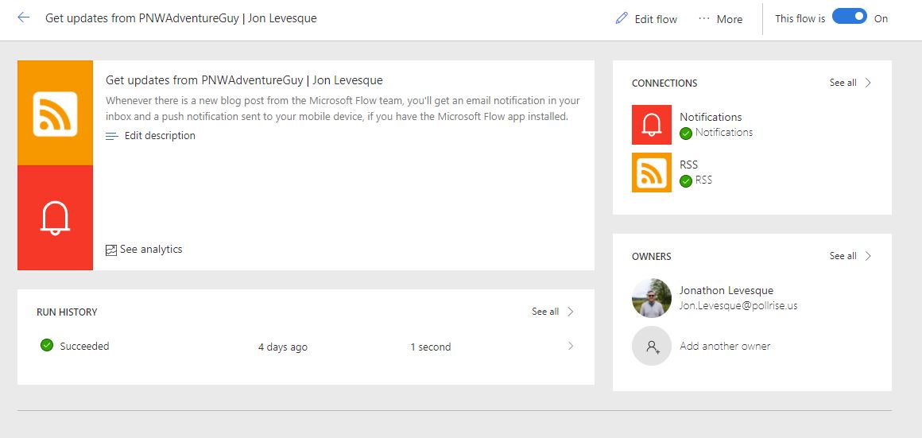922x438 pixels.
Task: Click the pencil Edit flow icon
Action: tap(622, 18)
